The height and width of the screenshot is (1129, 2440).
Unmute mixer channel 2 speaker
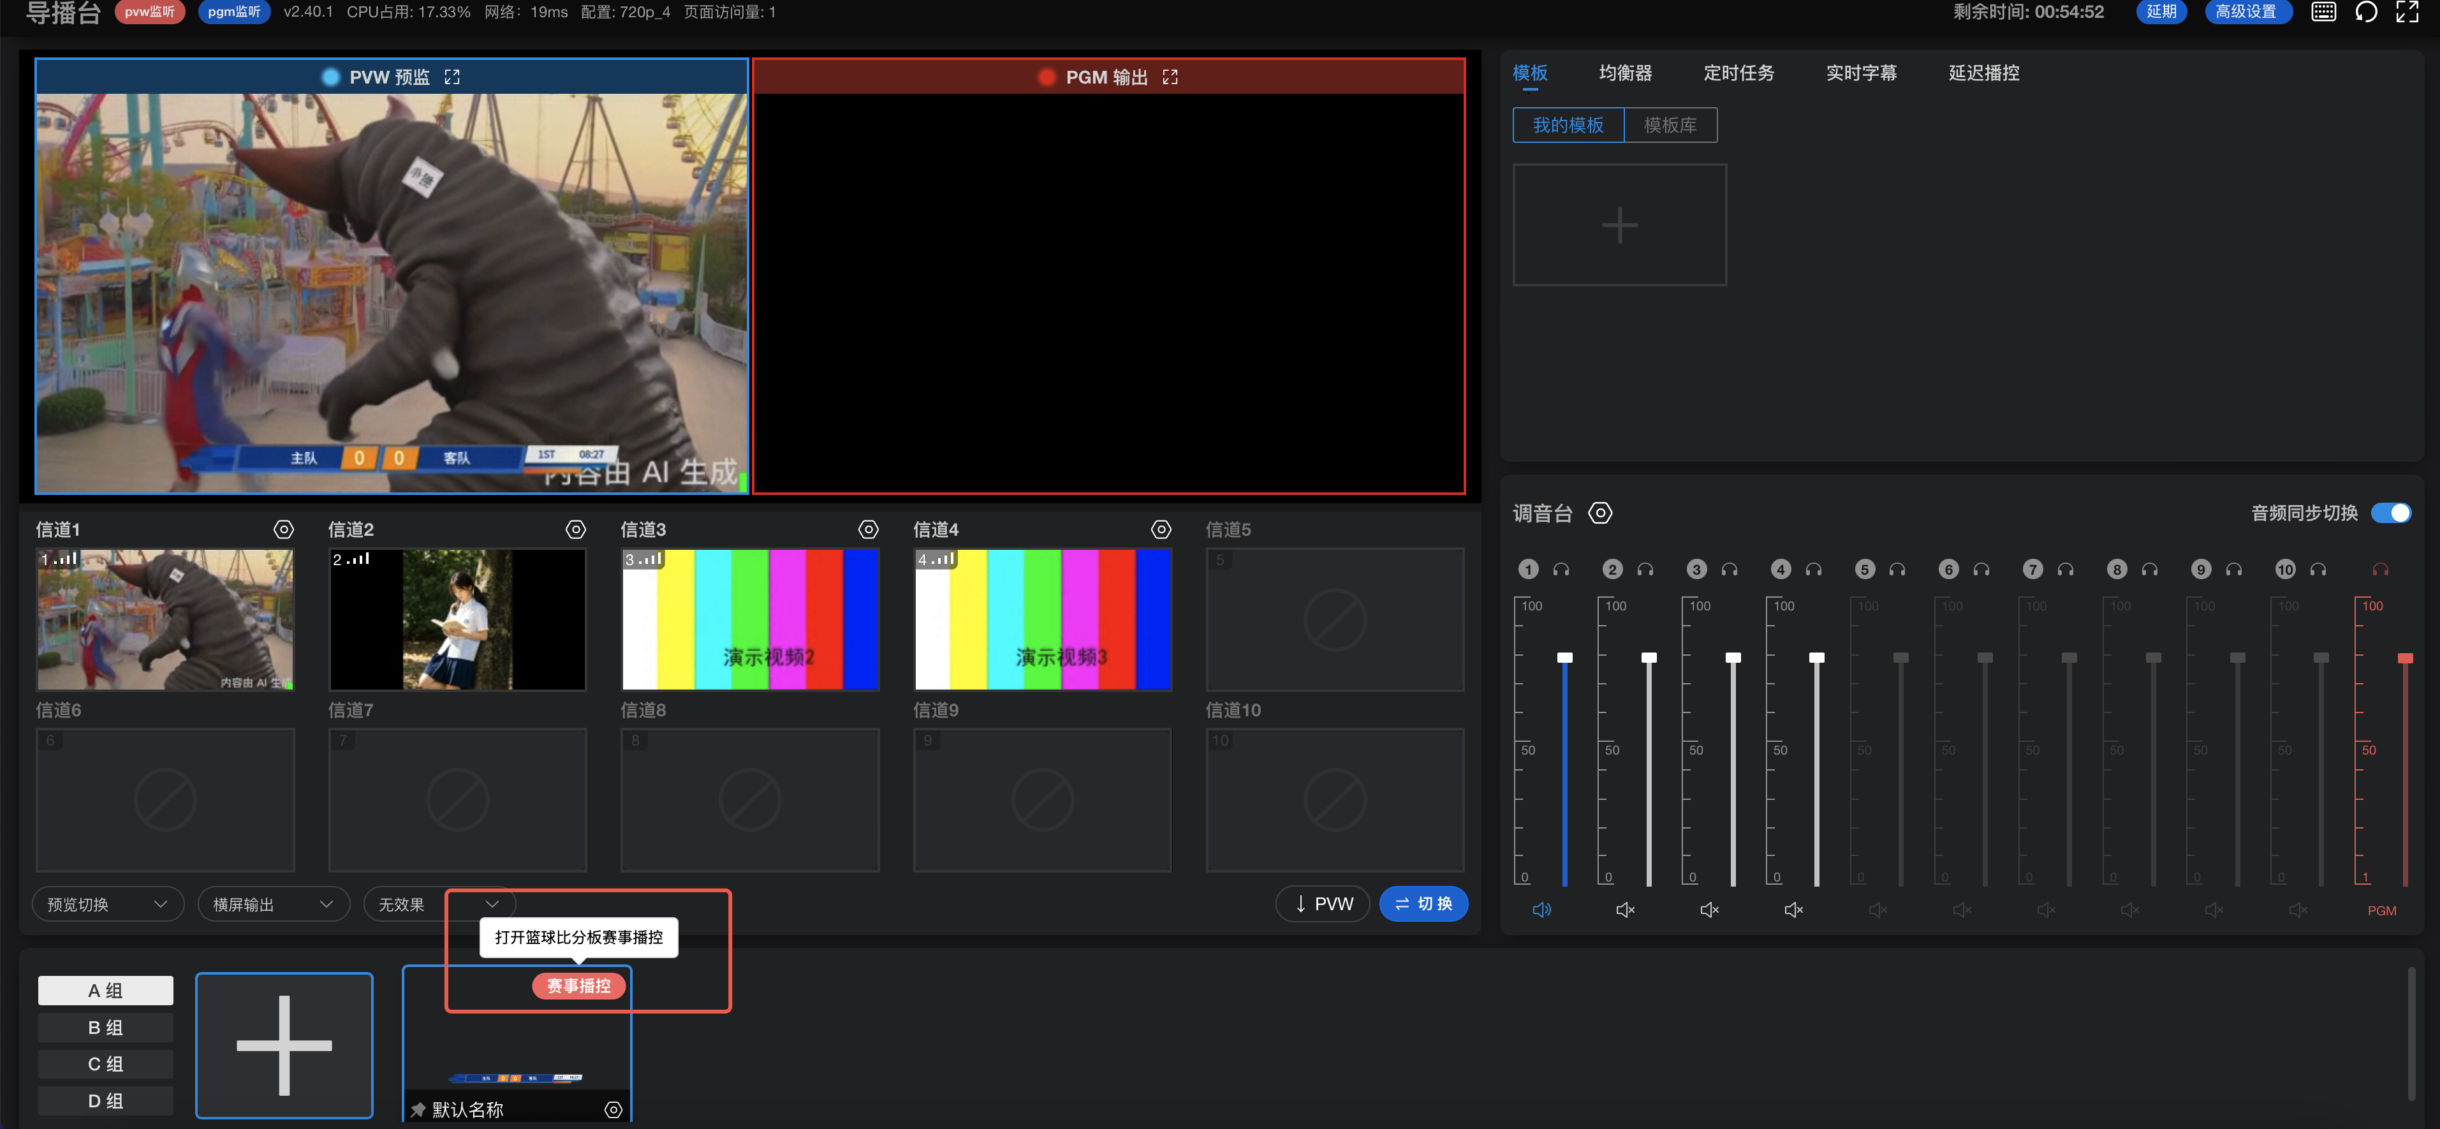(1626, 910)
